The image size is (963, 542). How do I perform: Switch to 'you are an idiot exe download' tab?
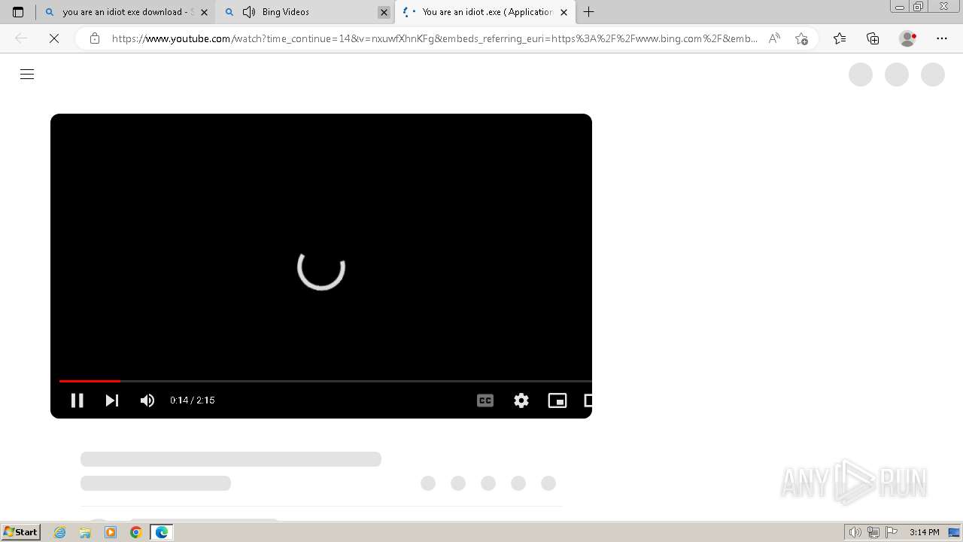point(127,12)
